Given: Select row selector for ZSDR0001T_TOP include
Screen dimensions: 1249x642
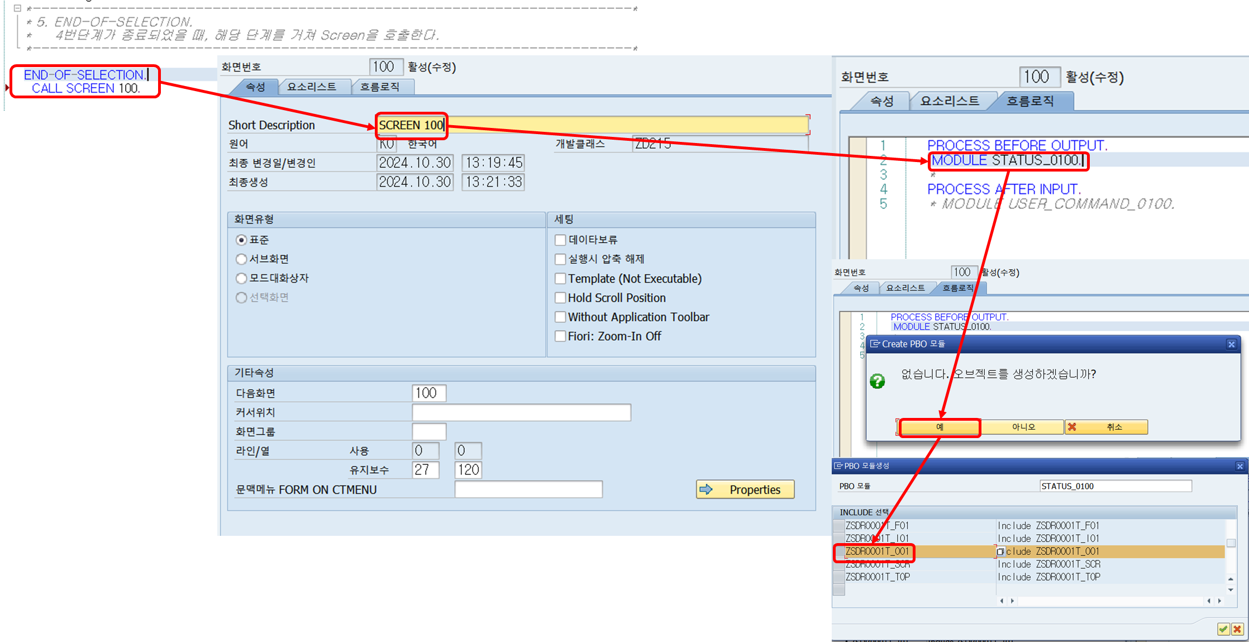Looking at the screenshot, I should (838, 577).
